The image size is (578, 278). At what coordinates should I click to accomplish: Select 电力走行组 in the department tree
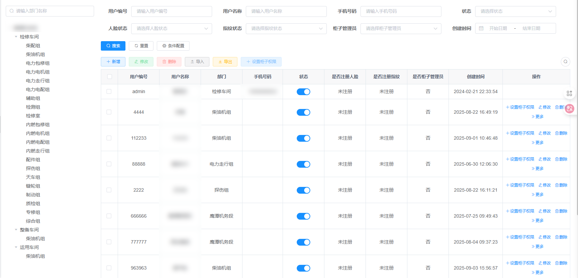pyautogui.click(x=38, y=81)
